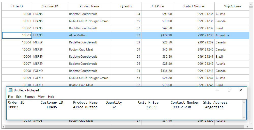Click the text Argentina in Notepad

click(214, 107)
